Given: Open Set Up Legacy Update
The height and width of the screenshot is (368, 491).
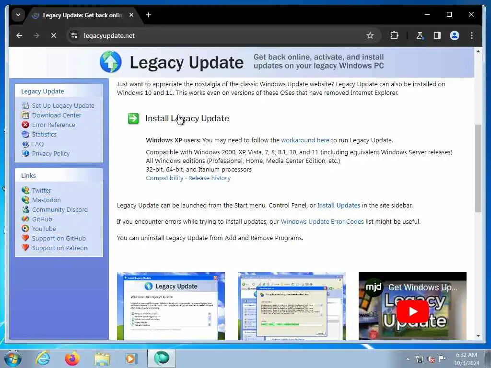Looking at the screenshot, I should click(63, 106).
